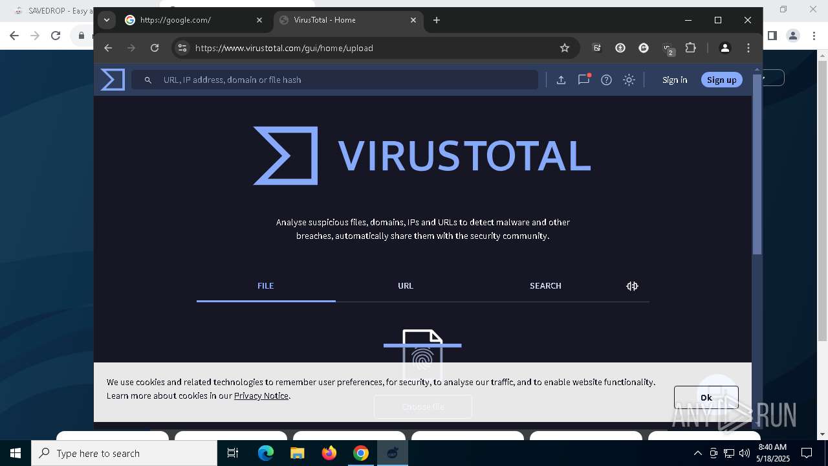The height and width of the screenshot is (466, 828).
Task: Select the URL tab
Action: (x=406, y=286)
